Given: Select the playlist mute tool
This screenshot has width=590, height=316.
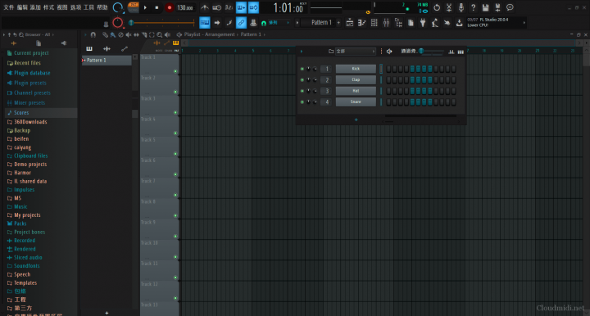Looking at the screenshot, I should (129, 34).
